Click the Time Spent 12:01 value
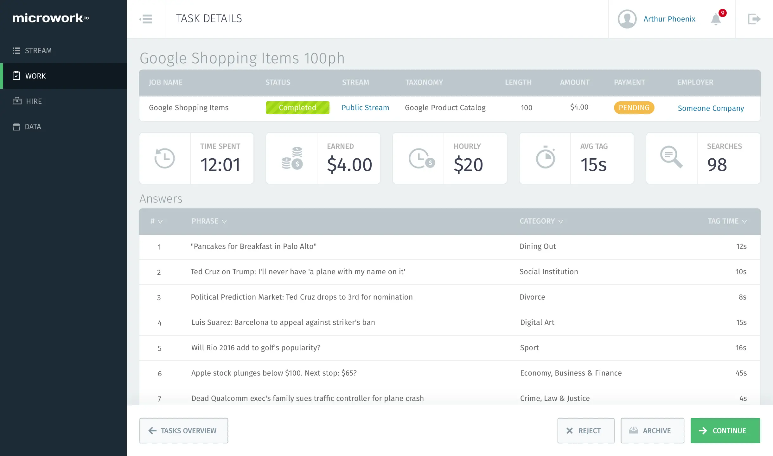This screenshot has height=456, width=773. coord(220,165)
